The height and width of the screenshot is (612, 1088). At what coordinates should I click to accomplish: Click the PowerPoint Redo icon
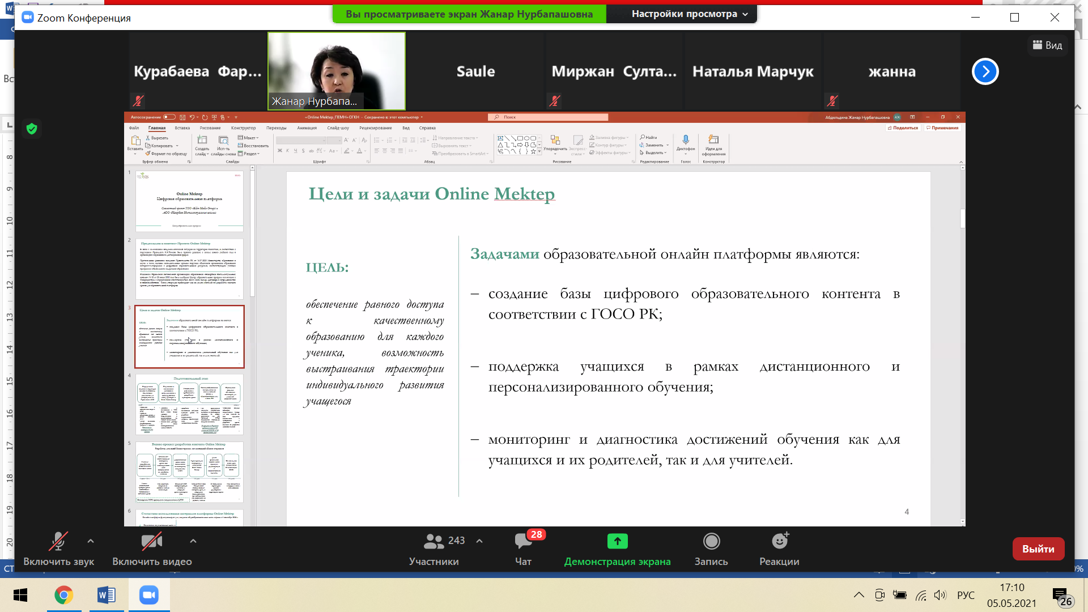pyautogui.click(x=205, y=117)
